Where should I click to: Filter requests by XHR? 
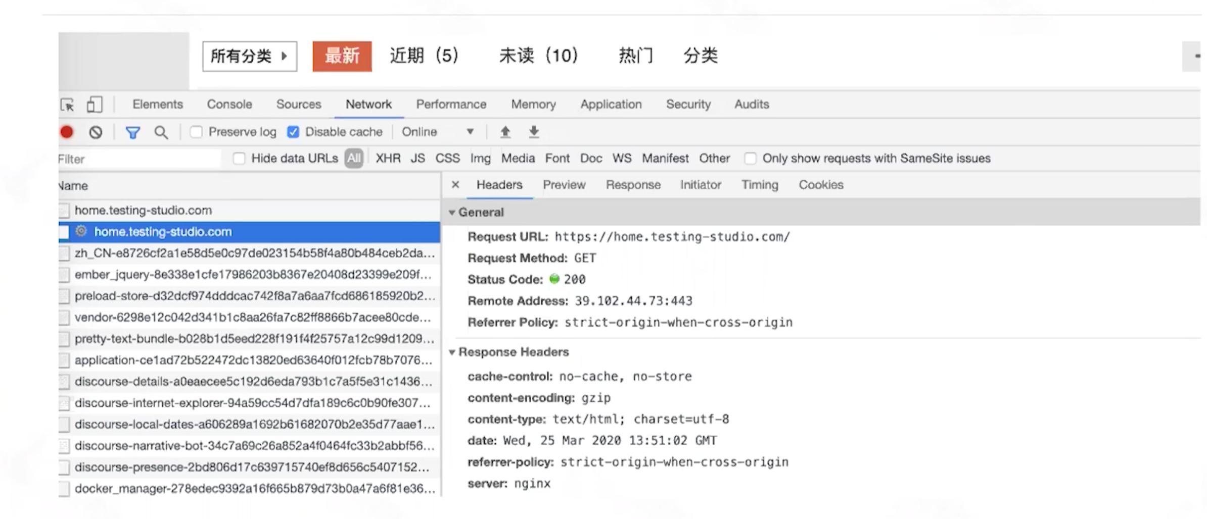388,159
